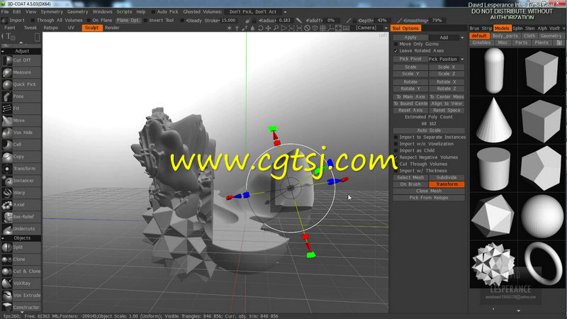Select the Split tool

click(21, 247)
